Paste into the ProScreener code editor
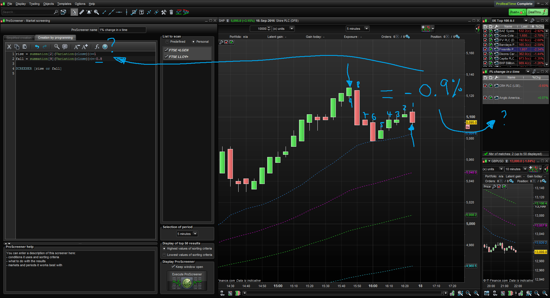Screen dimensions: 550x298 (25, 47)
